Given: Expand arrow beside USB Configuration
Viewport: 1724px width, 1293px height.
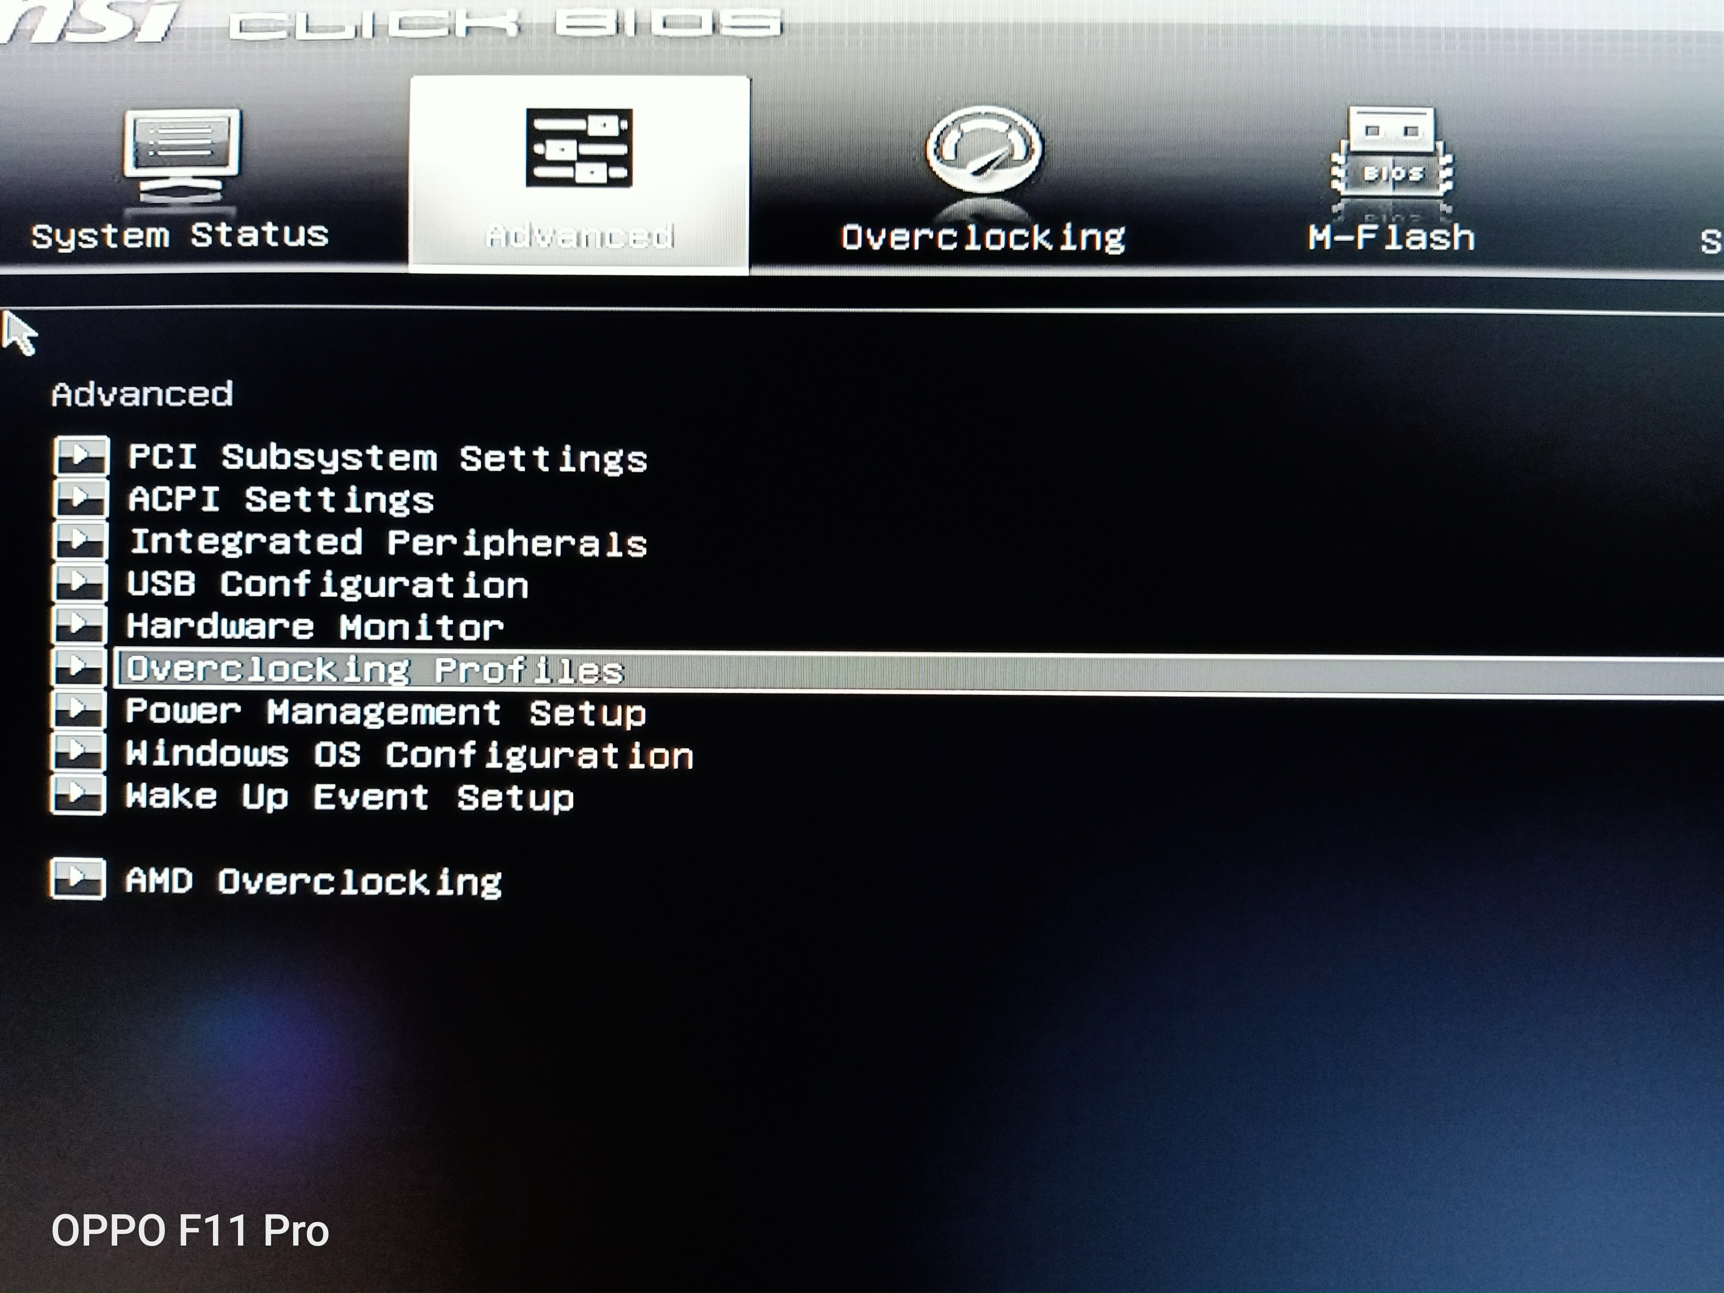Looking at the screenshot, I should coord(79,582).
